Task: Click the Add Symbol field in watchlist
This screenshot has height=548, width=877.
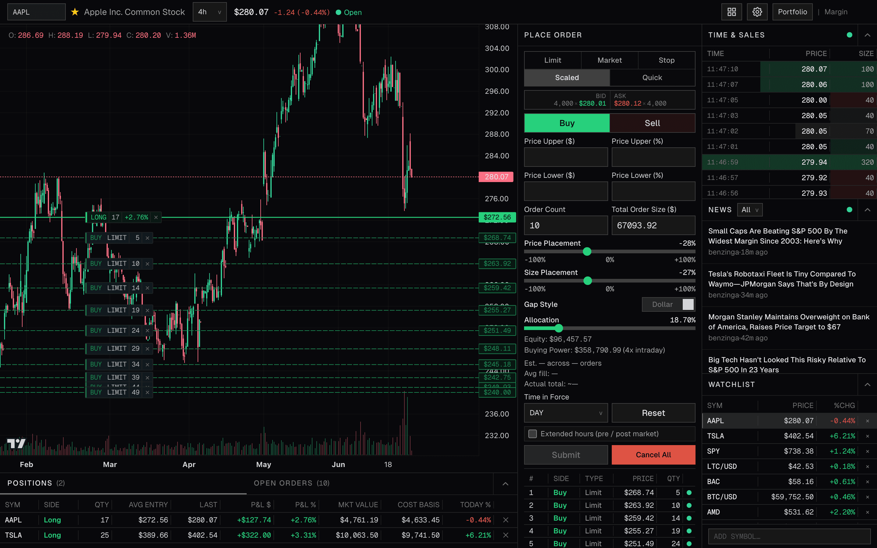Action: (789, 536)
